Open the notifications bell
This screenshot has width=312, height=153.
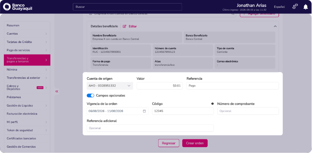pos(305,7)
